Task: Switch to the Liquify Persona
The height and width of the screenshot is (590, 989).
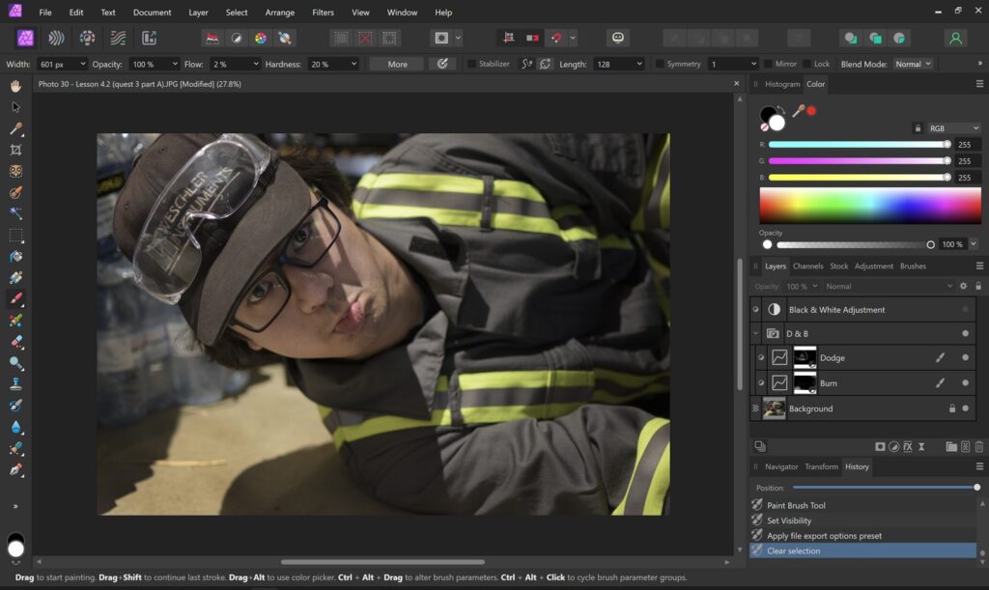Action: coord(56,39)
